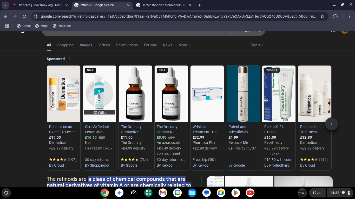Open the YouTube bookmark
The width and height of the screenshot is (355, 199).
point(62,26)
